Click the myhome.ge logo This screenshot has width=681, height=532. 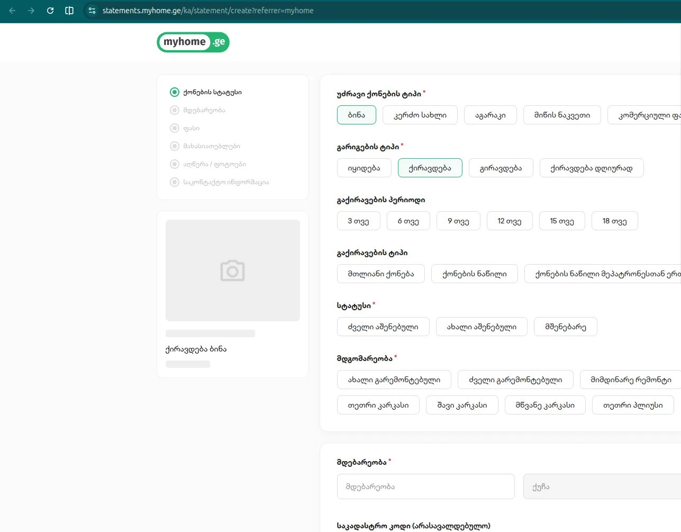(193, 42)
